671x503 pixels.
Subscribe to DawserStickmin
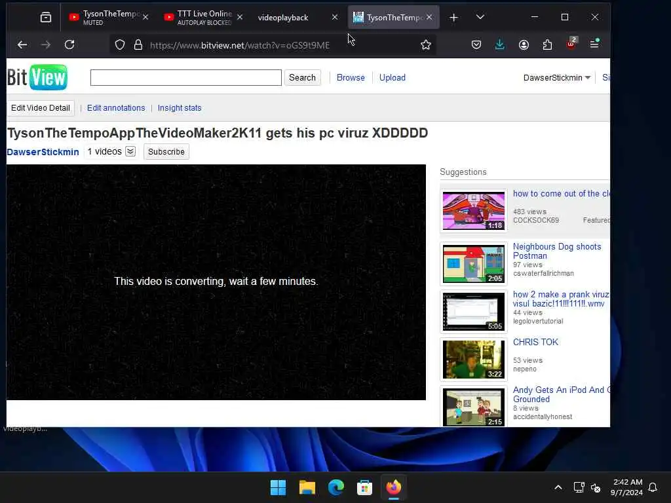tap(166, 152)
